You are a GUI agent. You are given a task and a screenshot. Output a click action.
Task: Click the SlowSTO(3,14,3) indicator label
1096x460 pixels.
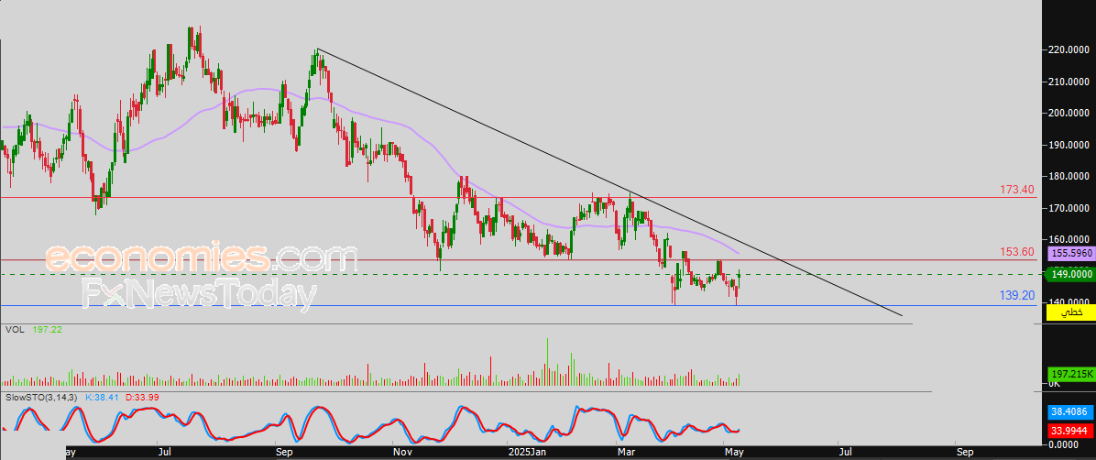(41, 397)
